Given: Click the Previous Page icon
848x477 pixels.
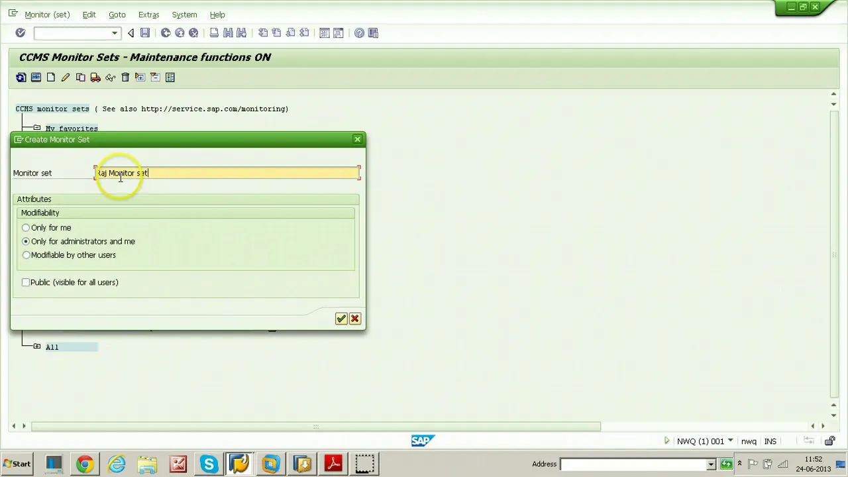Looking at the screenshot, I should (x=276, y=32).
